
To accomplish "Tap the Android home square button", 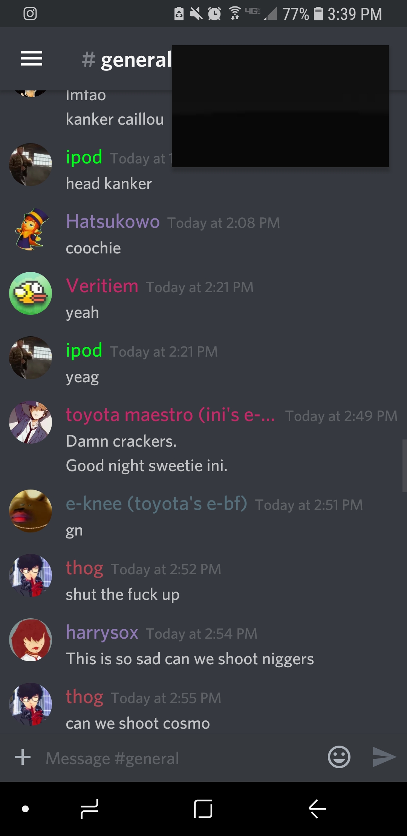I will click(203, 809).
